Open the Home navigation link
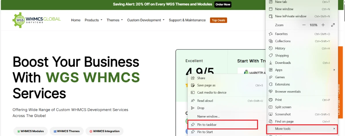 click(76, 20)
